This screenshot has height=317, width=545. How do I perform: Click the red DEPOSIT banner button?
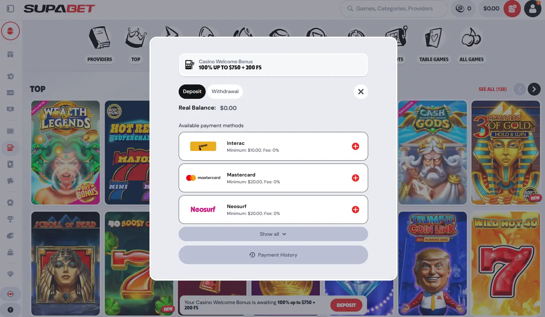pos(346,305)
